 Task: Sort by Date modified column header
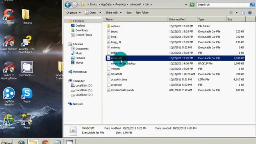pyautogui.click(x=182, y=20)
